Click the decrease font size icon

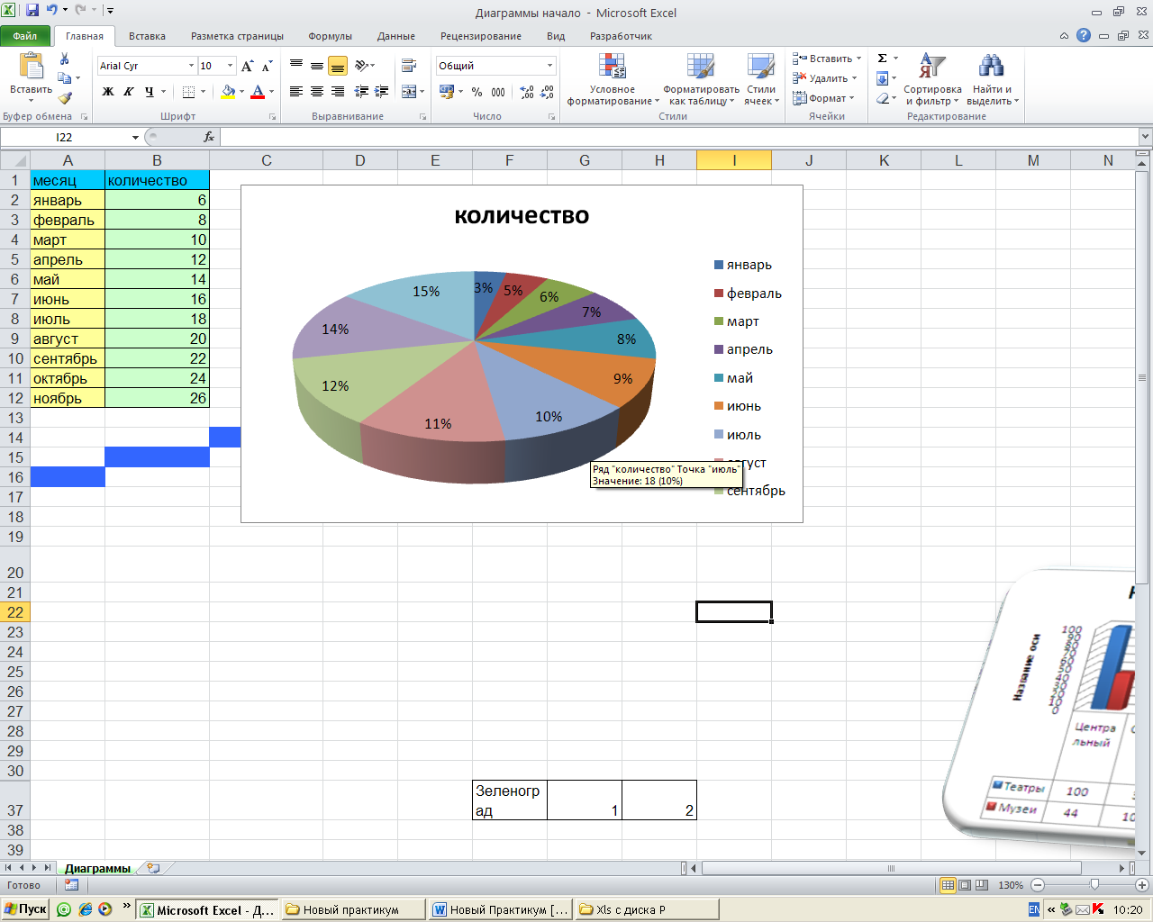point(267,66)
